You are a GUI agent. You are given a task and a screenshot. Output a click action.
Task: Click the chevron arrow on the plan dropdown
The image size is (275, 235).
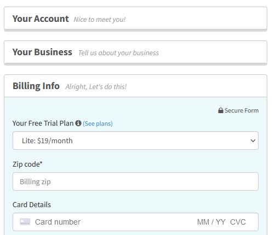[x=253, y=140]
